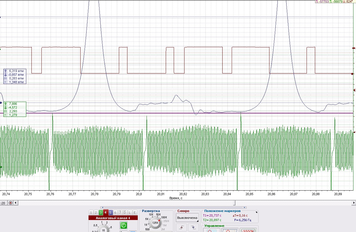Viewport: 356px width, 232px height.
Task: Click the F=6,256 Гц frequency readout
Action: coord(242,220)
